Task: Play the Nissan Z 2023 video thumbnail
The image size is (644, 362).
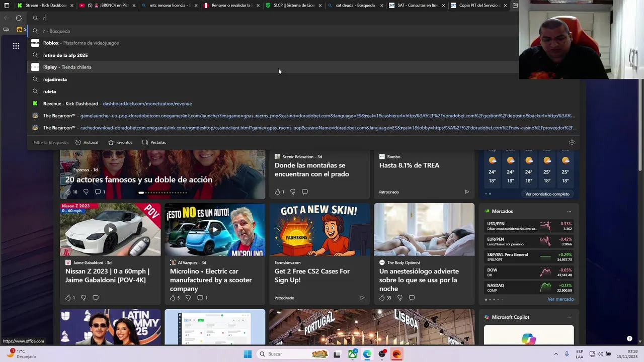Action: (x=110, y=229)
